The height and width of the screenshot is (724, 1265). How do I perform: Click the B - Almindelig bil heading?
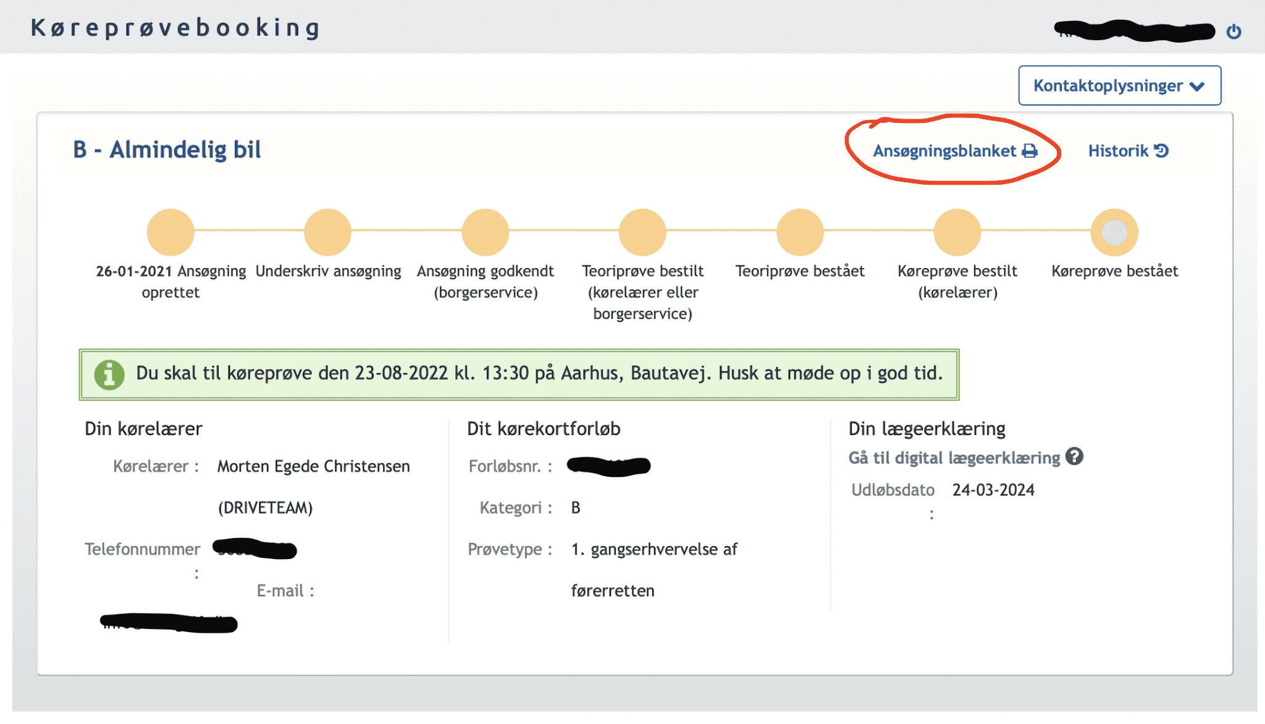point(167,150)
